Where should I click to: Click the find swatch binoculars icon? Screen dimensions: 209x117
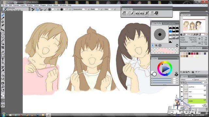point(193,72)
